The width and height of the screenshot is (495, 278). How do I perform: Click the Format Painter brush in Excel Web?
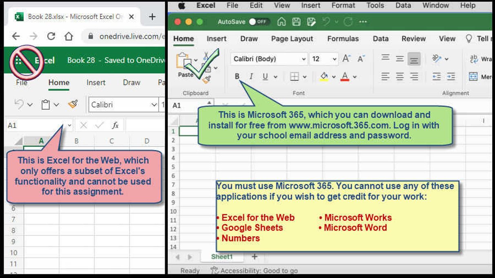(73, 105)
